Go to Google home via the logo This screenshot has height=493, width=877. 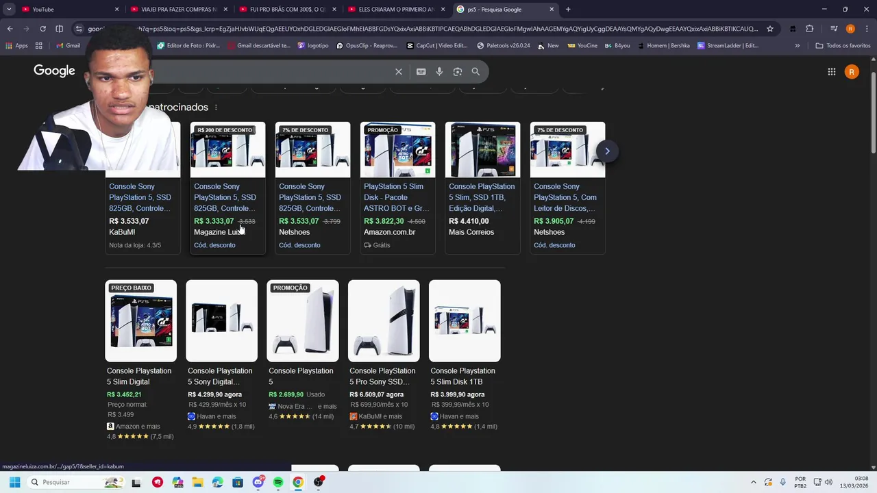tap(54, 71)
